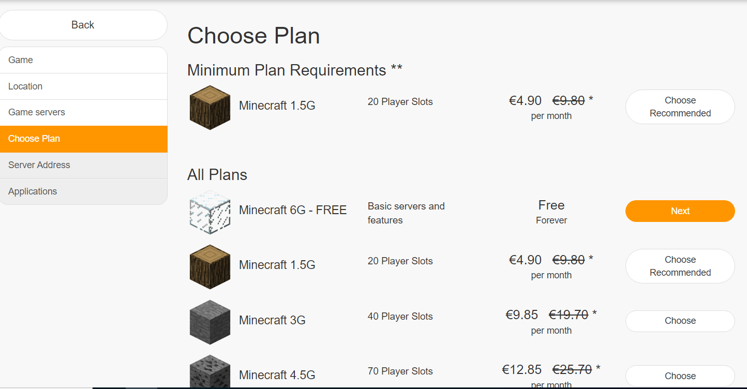
Task: Select the Minecraft 6G - FREE plan name
Action: pyautogui.click(x=292, y=210)
